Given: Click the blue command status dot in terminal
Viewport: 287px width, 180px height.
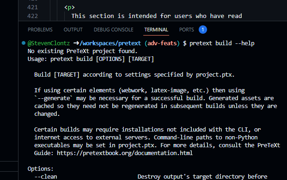Looking at the screenshot, I should (x=24, y=43).
